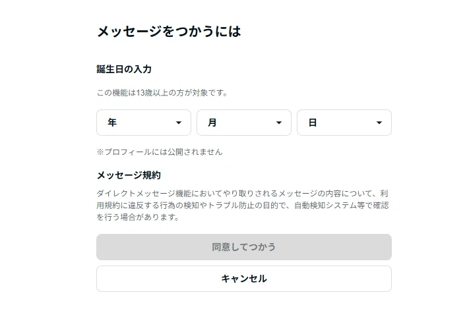Viewport: 467px width, 313px height.
Task: Click the 誕生日の入力 section heading
Action: 124,69
